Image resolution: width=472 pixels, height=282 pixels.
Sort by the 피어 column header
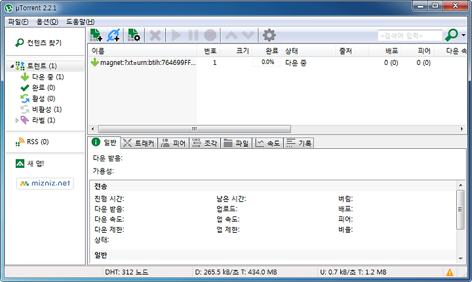[x=418, y=51]
